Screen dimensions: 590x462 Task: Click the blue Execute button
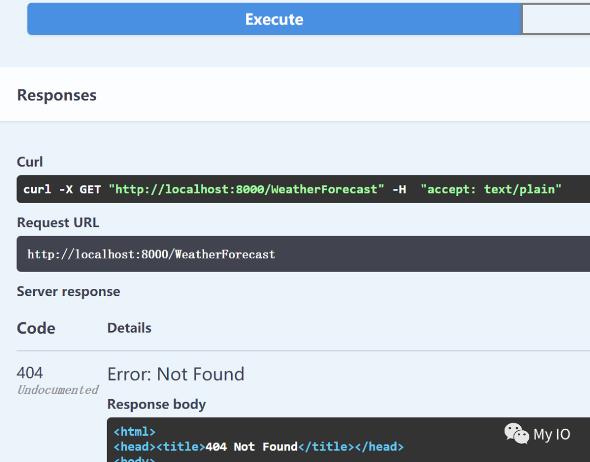point(274,19)
